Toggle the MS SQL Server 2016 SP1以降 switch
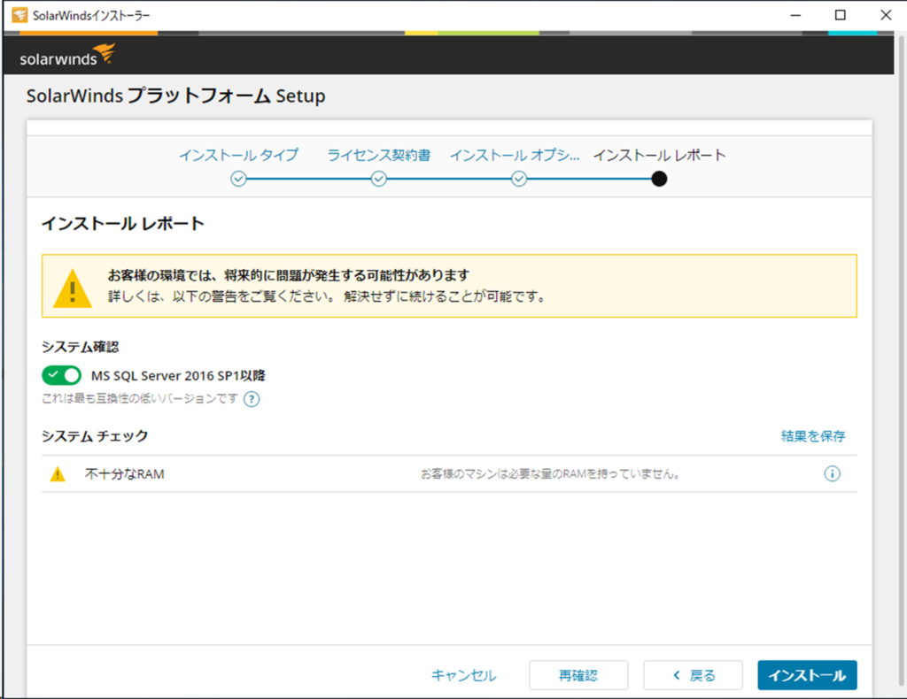This screenshot has height=699, width=907. tap(61, 375)
